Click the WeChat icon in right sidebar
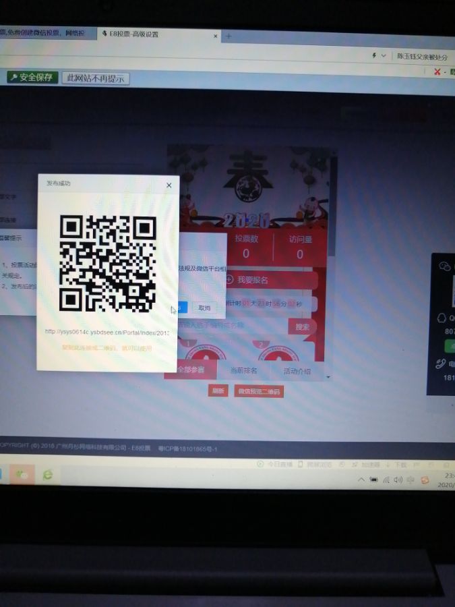Screen dimensions: 455x607 (x=444, y=267)
